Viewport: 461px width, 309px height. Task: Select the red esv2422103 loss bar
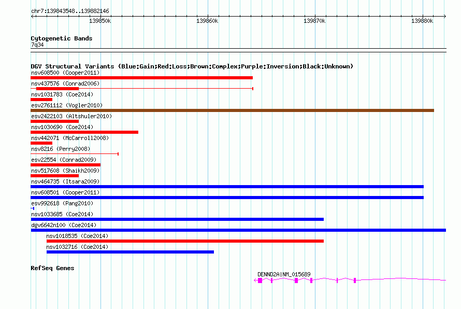[55, 121]
